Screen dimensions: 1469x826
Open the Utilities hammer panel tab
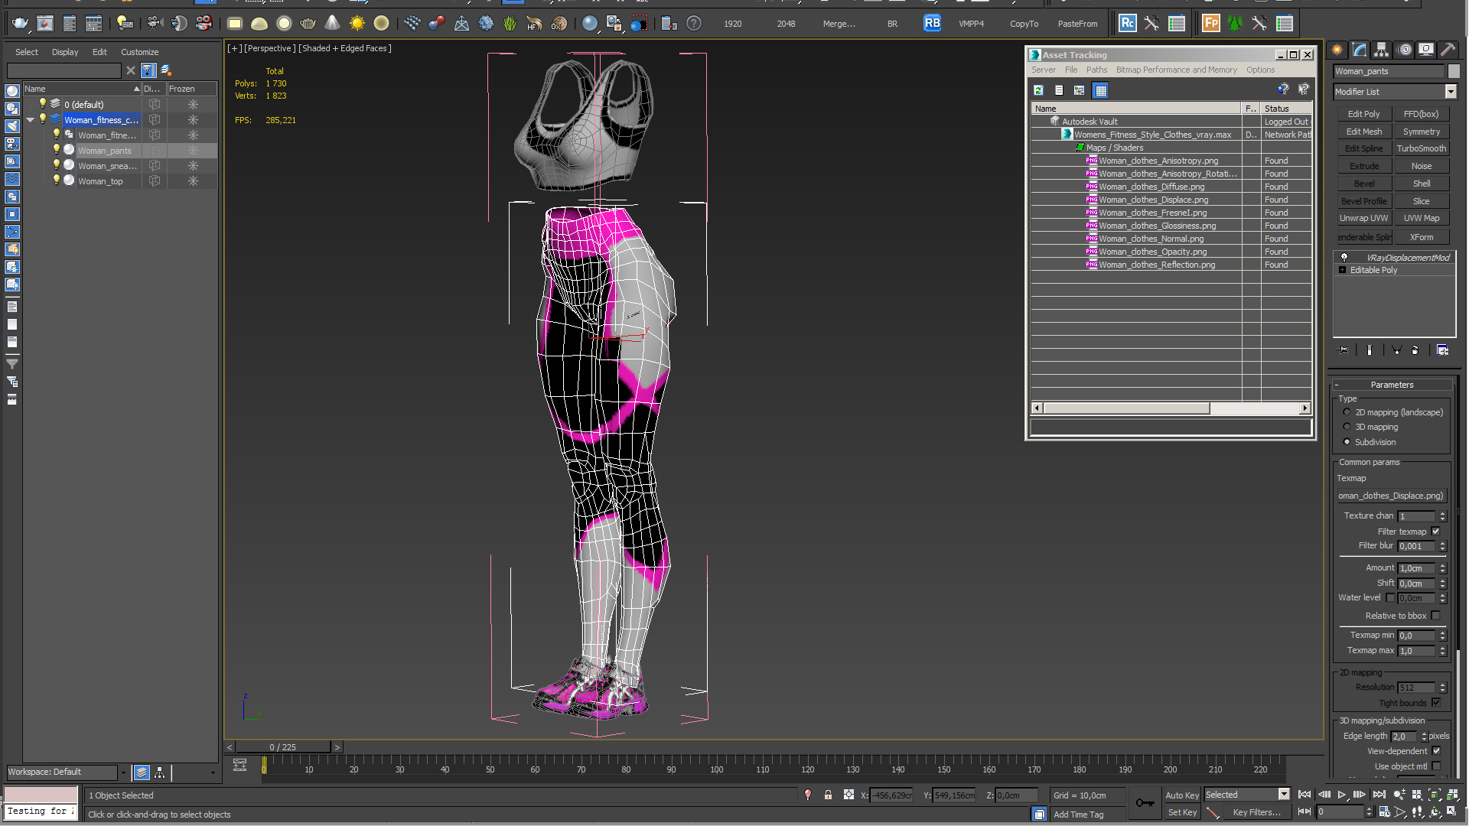click(1448, 50)
